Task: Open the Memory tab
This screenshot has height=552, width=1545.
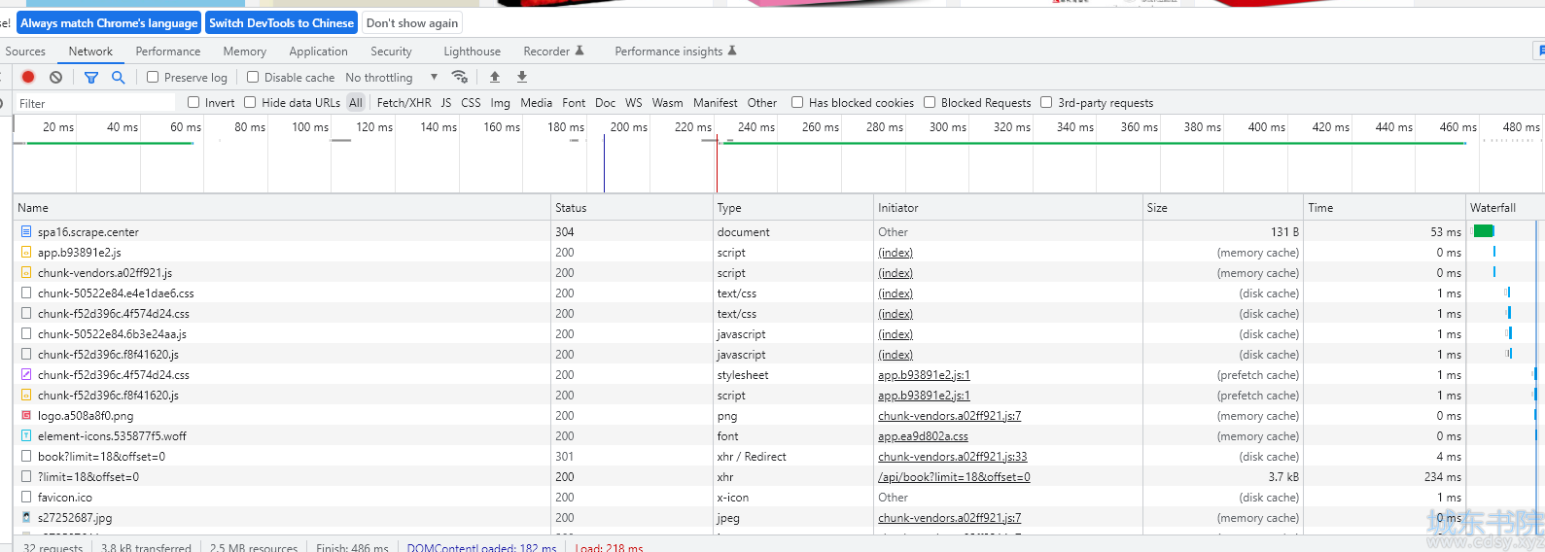Action: pyautogui.click(x=245, y=52)
